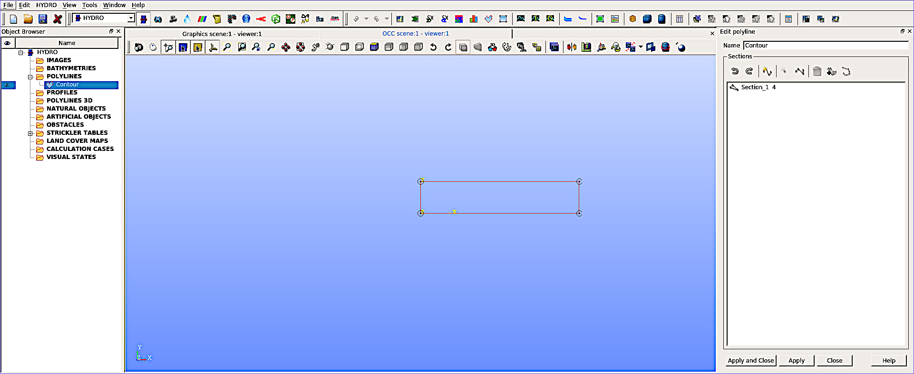Click the trash can icon in Sections
Viewport: 914px width, 374px height.
(x=817, y=72)
